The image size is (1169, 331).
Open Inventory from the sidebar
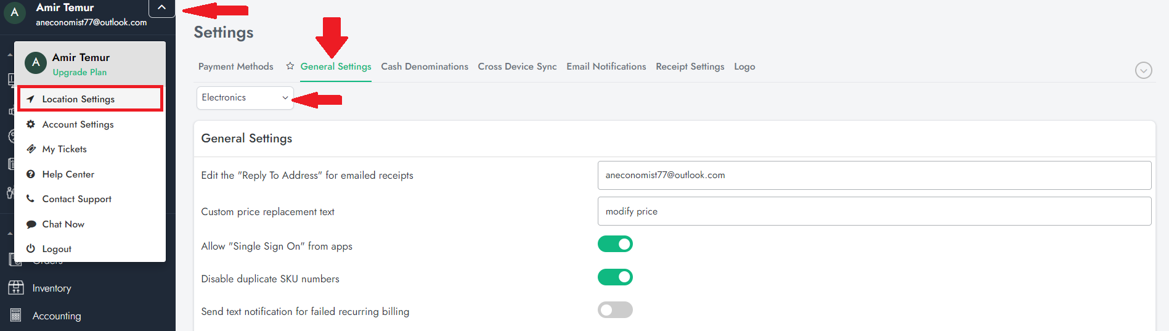(x=51, y=288)
